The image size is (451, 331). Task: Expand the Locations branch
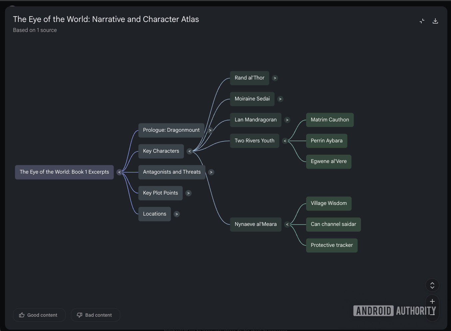[x=177, y=214]
